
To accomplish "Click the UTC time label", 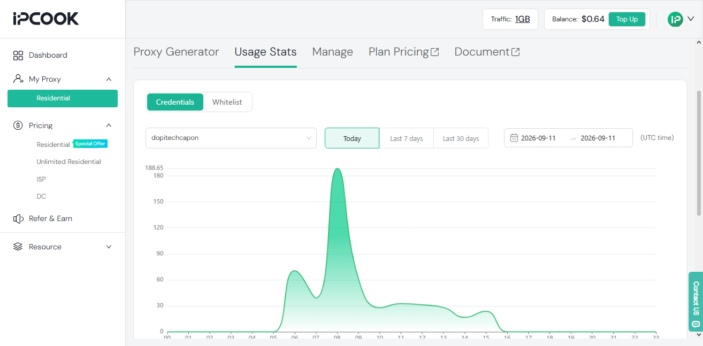I will (657, 137).
